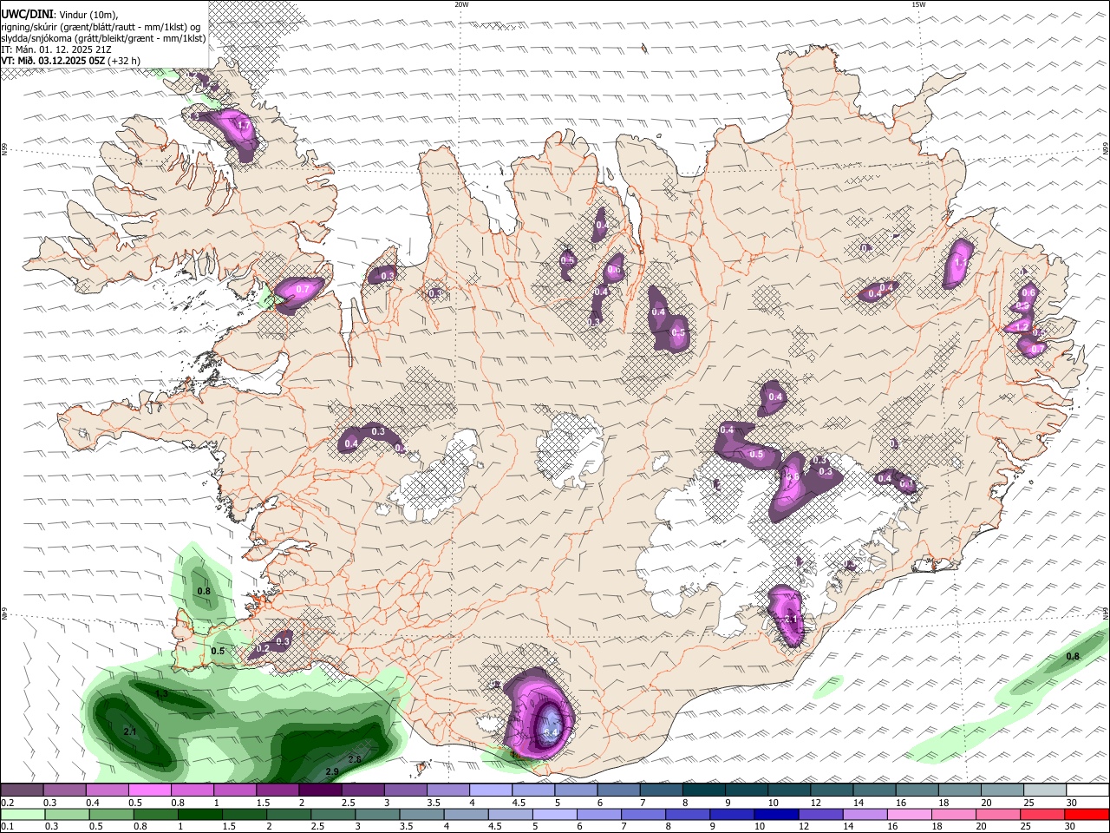Screen dimensions: 1110x833
Task: Click the 'slydda/snjókoma' snow legend description line
Action: 103,38
